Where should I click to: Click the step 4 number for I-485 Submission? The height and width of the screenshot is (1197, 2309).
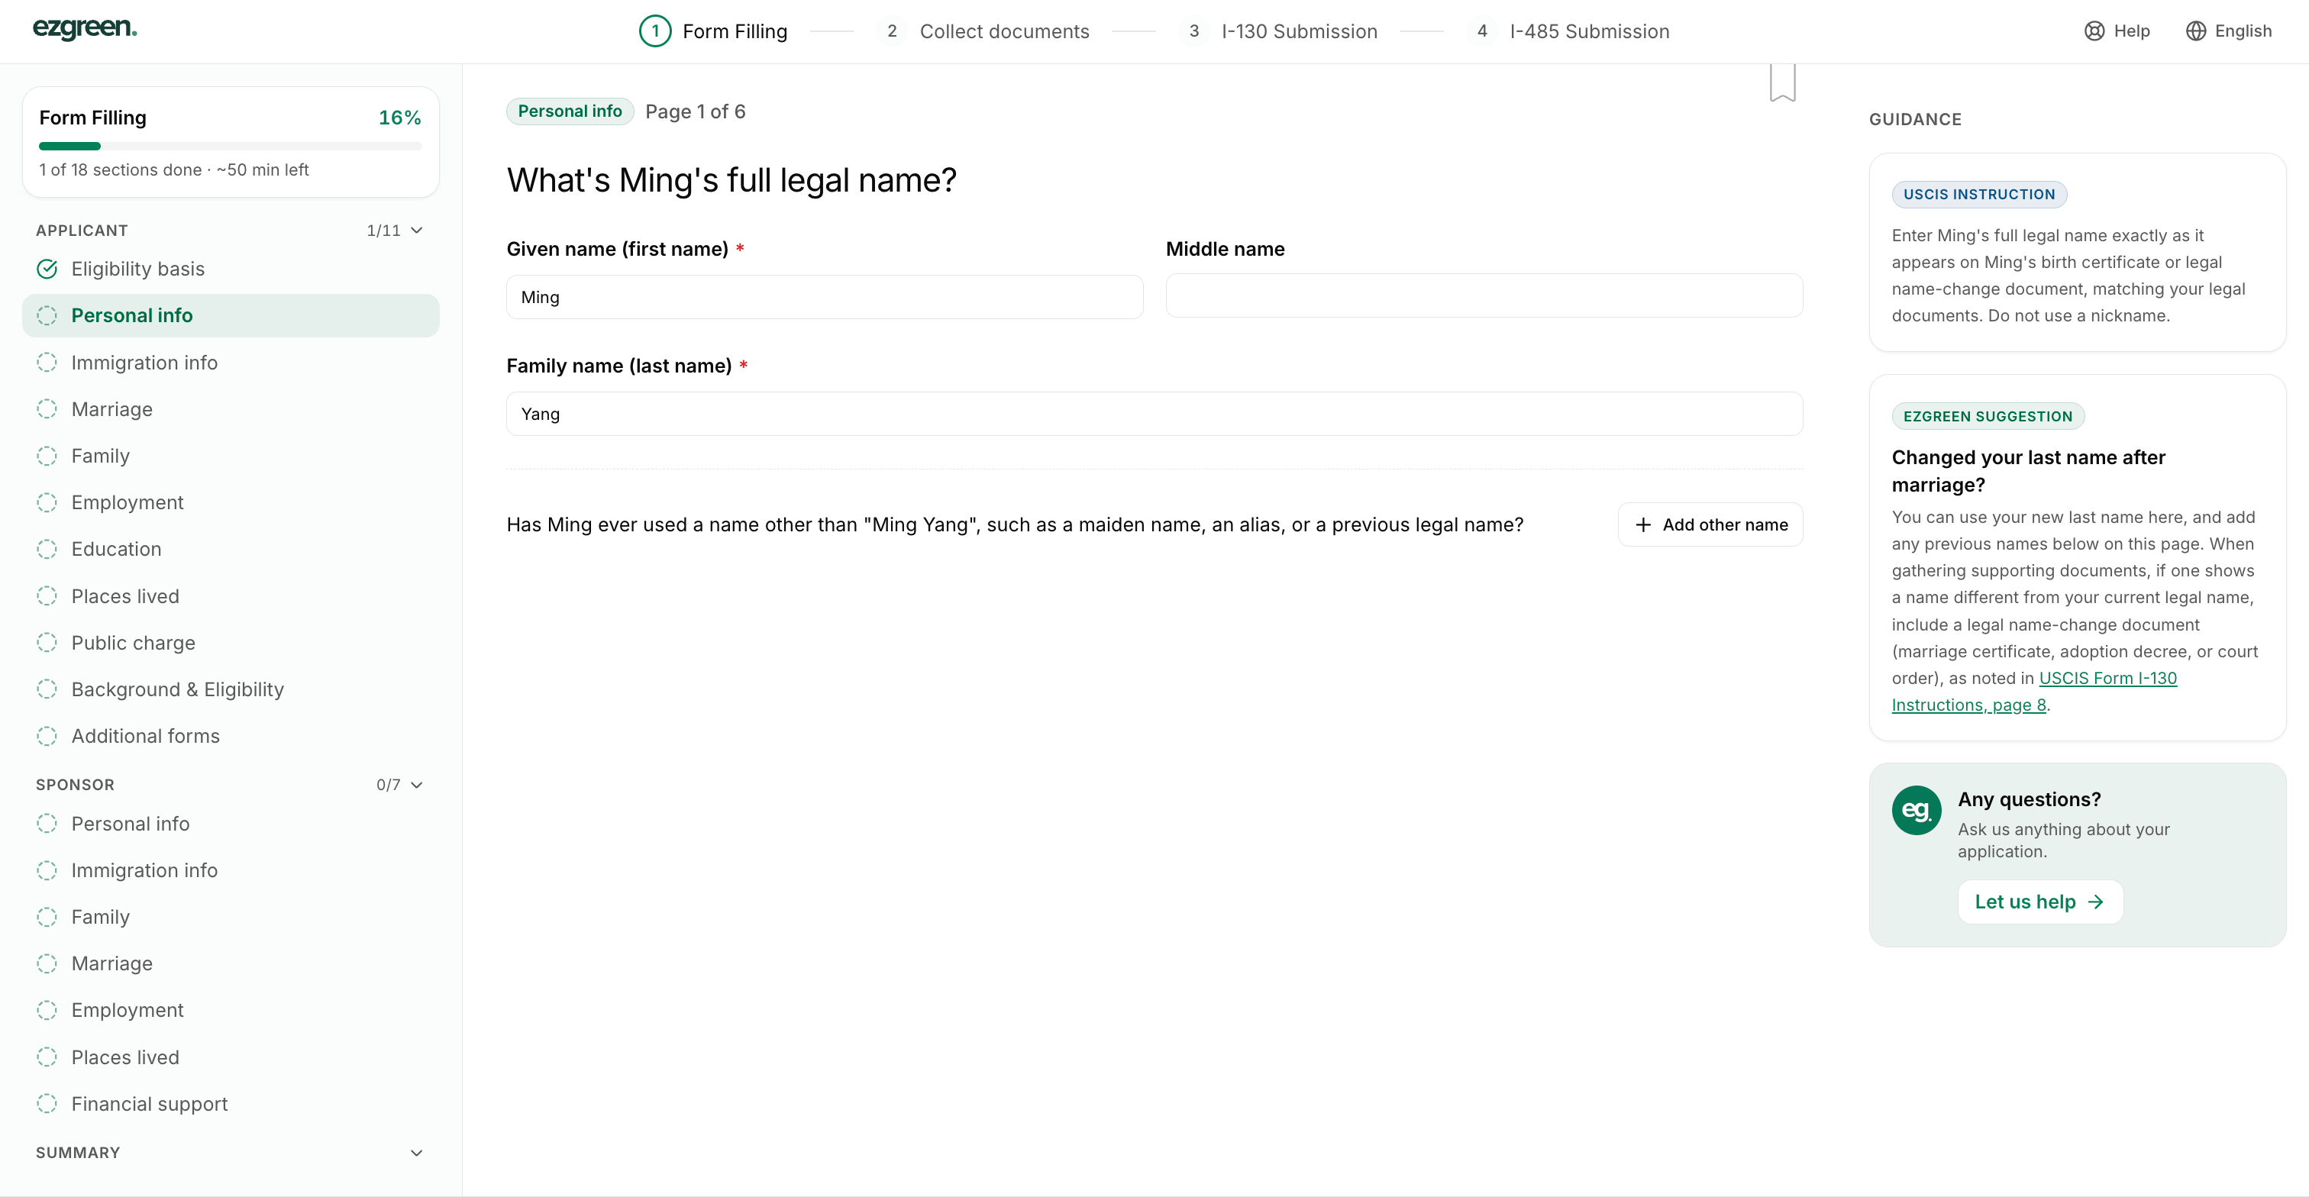pyautogui.click(x=1481, y=31)
